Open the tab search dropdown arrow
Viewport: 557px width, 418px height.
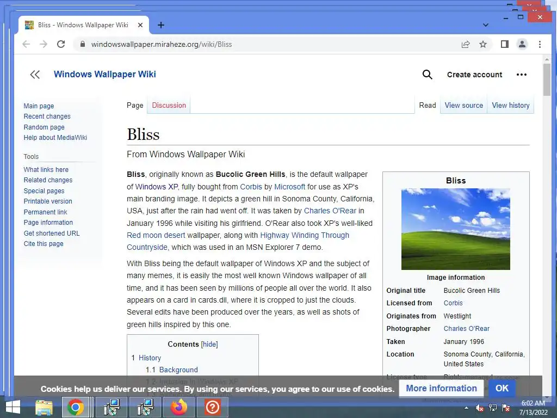coord(486,25)
